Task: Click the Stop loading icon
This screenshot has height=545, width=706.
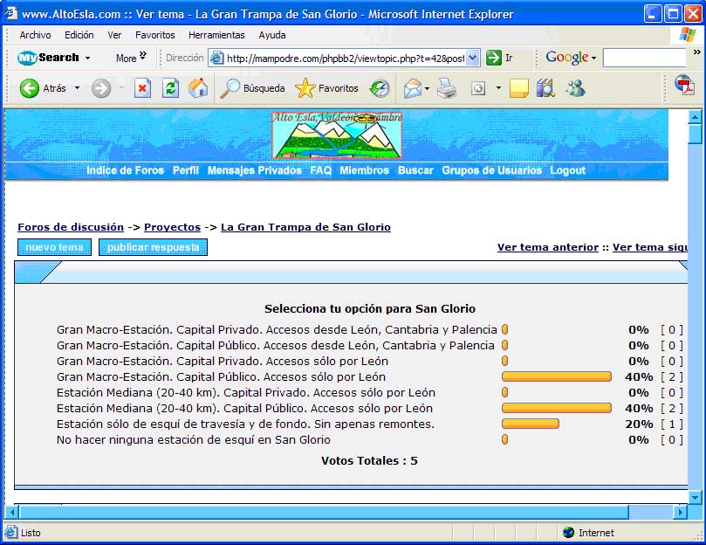Action: [x=142, y=88]
